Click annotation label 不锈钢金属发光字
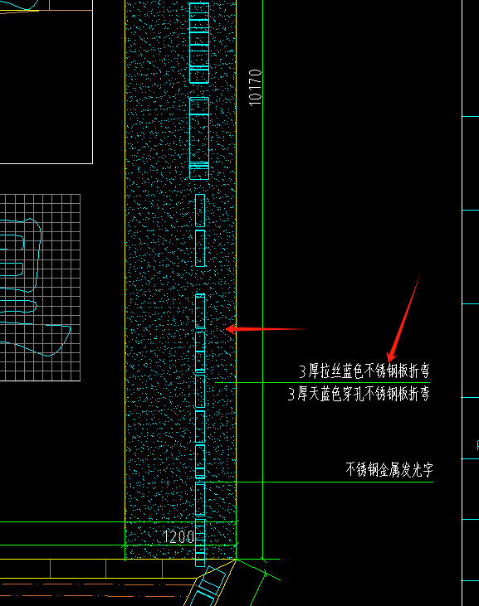Image resolution: width=479 pixels, height=606 pixels. [389, 469]
